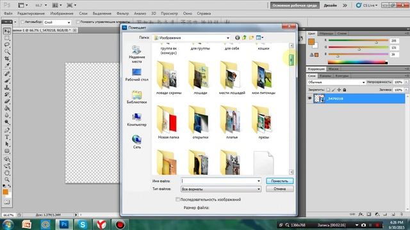Open Библиотеки in places sidebar

tap(136, 97)
